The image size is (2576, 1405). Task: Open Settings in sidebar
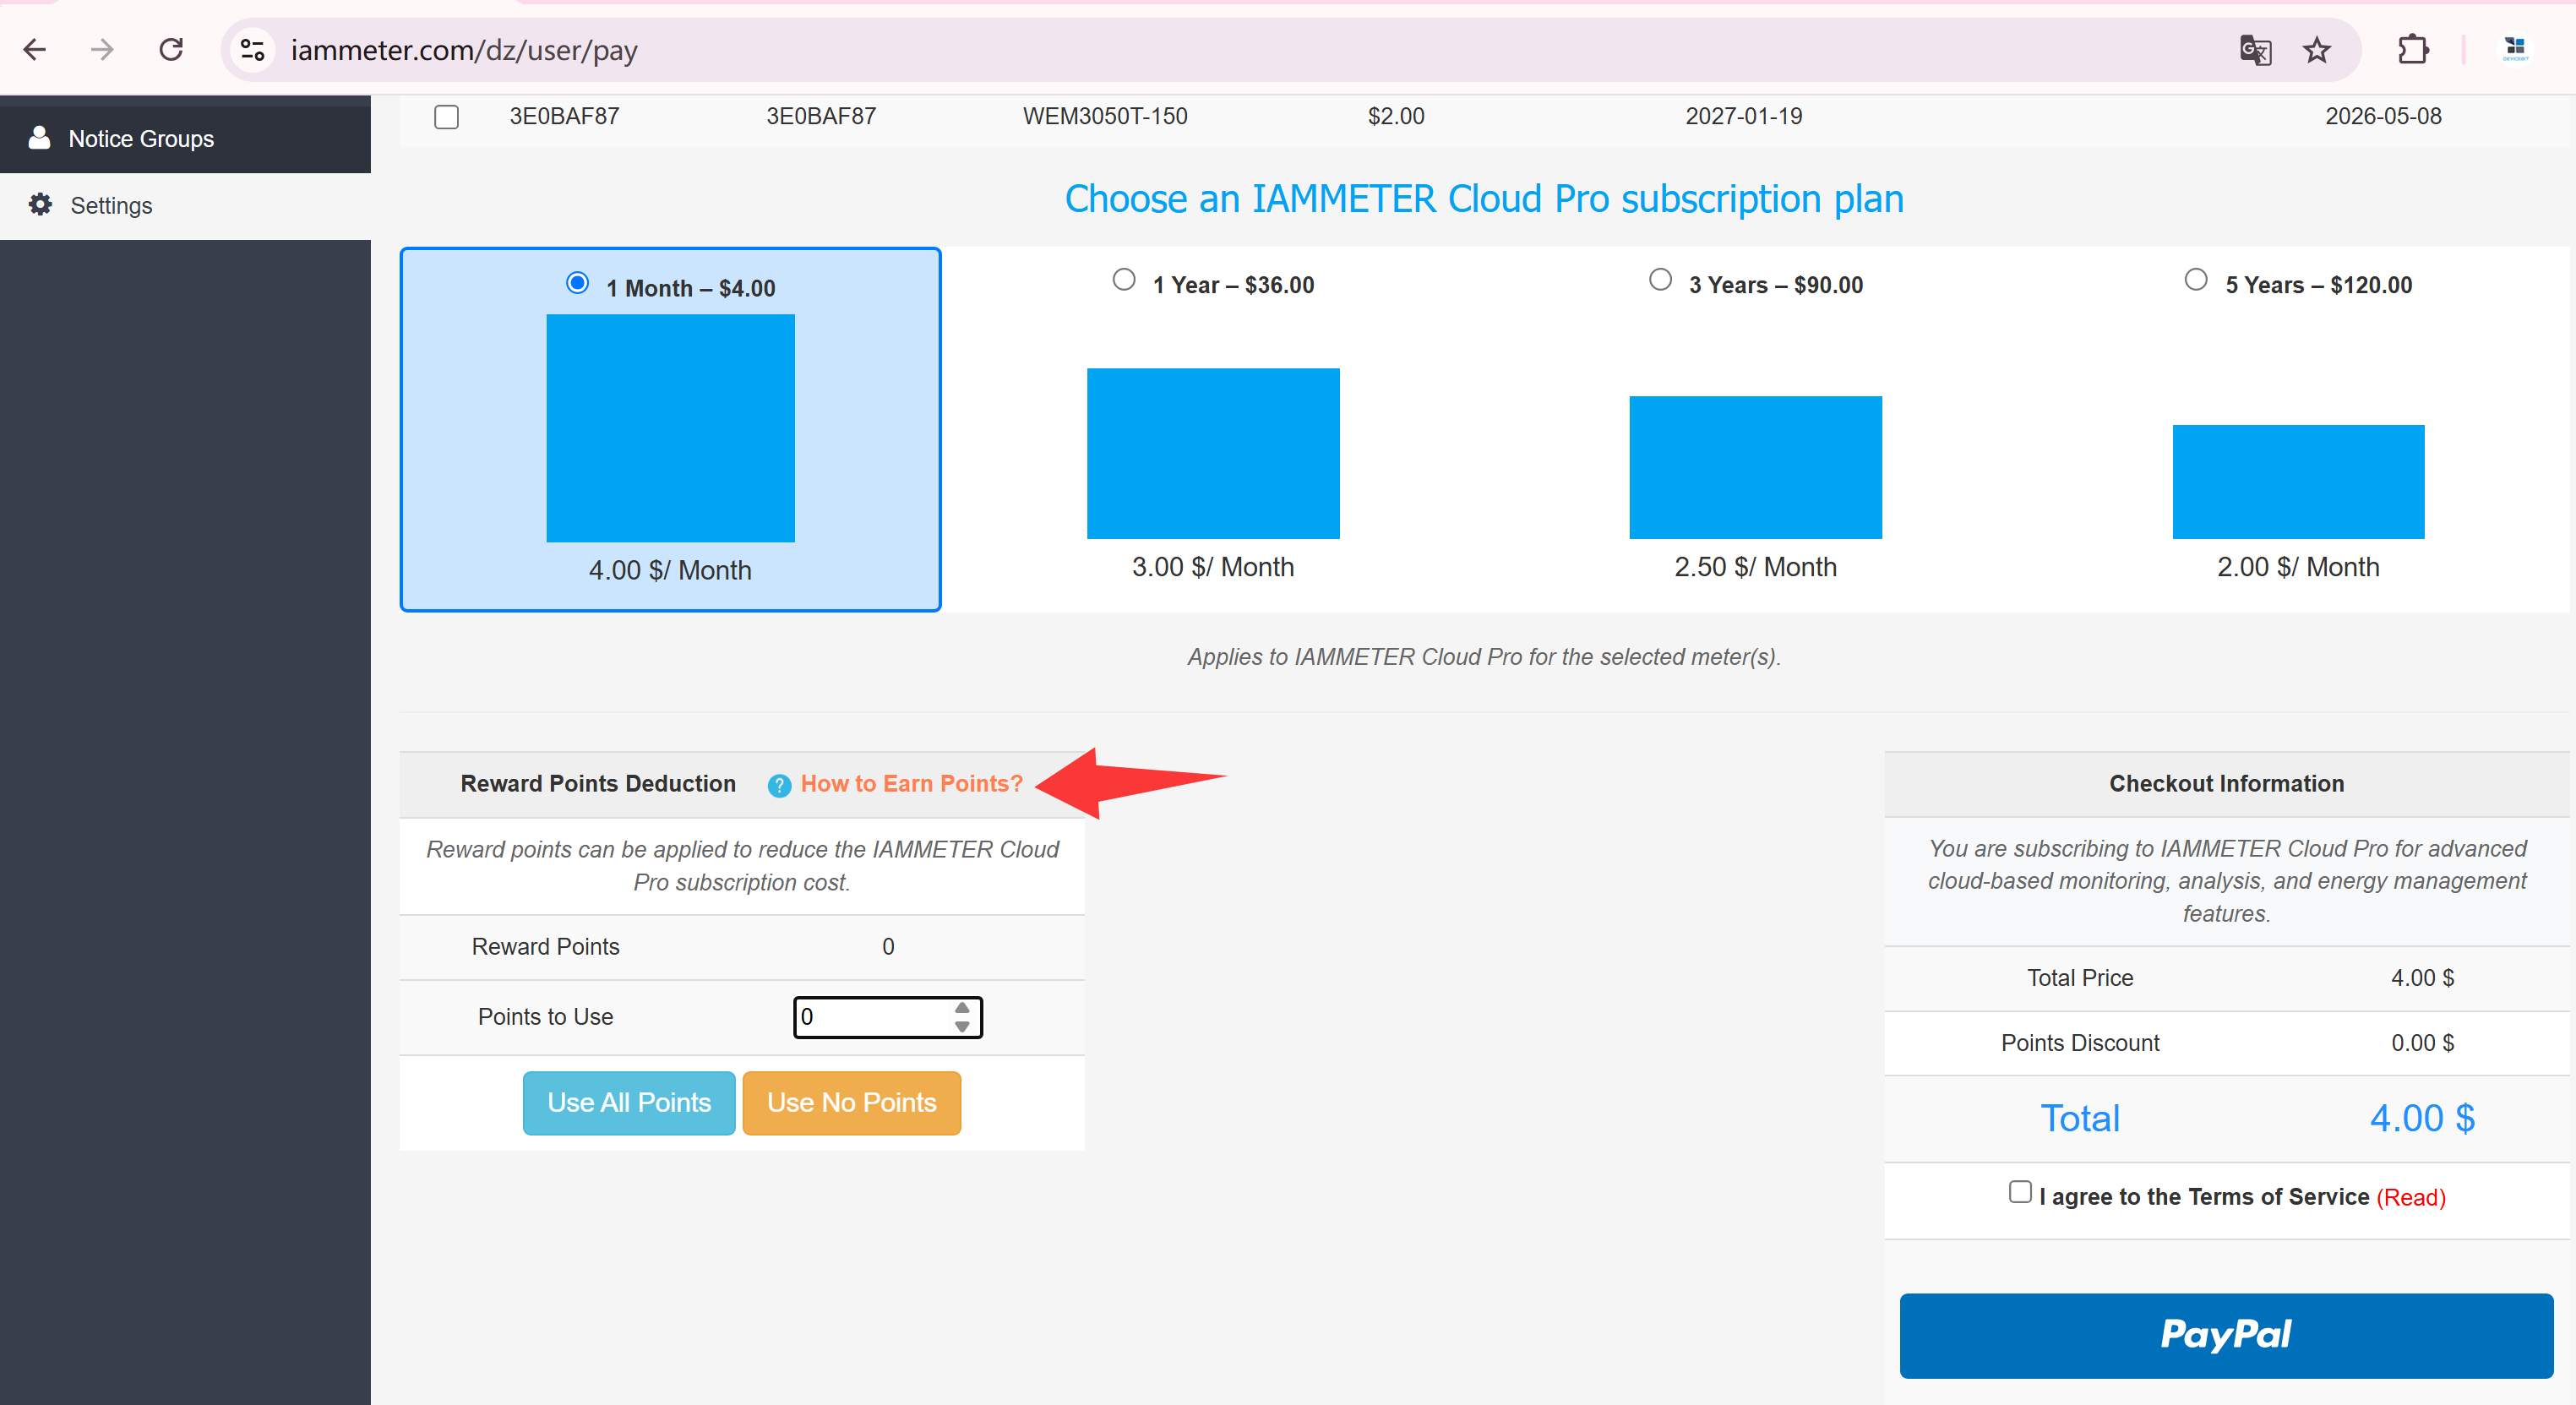[x=185, y=206]
